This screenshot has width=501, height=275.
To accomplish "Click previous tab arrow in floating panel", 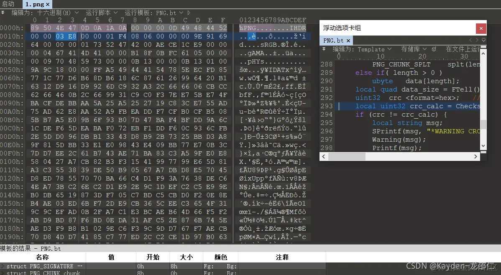I will click(x=470, y=40).
